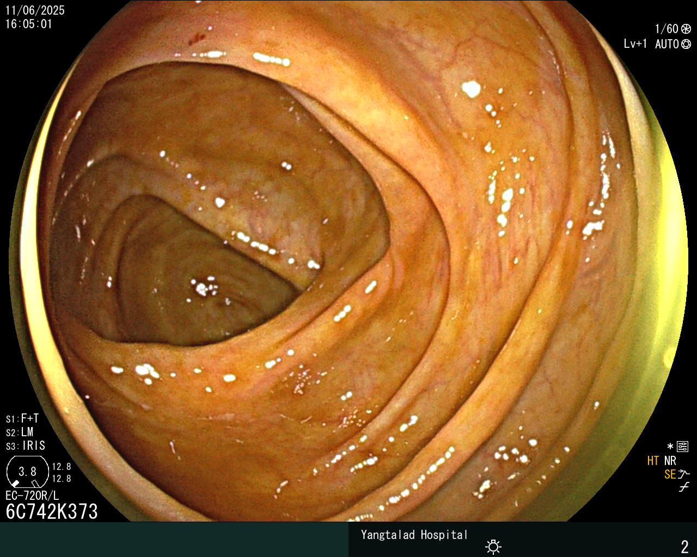Click the S2:LM switch assignment

pyautogui.click(x=20, y=432)
